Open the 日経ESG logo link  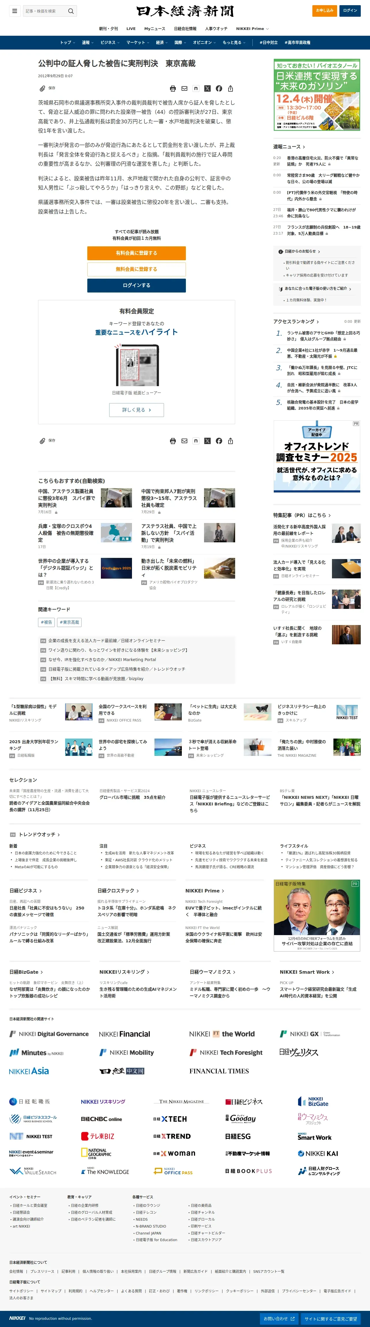[238, 1136]
